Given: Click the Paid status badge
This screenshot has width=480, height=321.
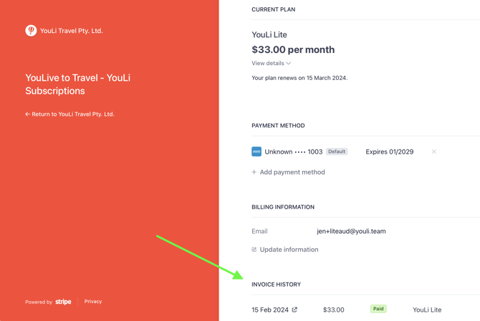Looking at the screenshot, I should pyautogui.click(x=378, y=309).
